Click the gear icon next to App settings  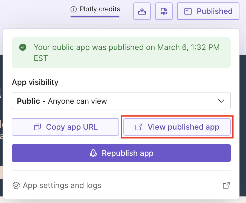click(x=16, y=185)
